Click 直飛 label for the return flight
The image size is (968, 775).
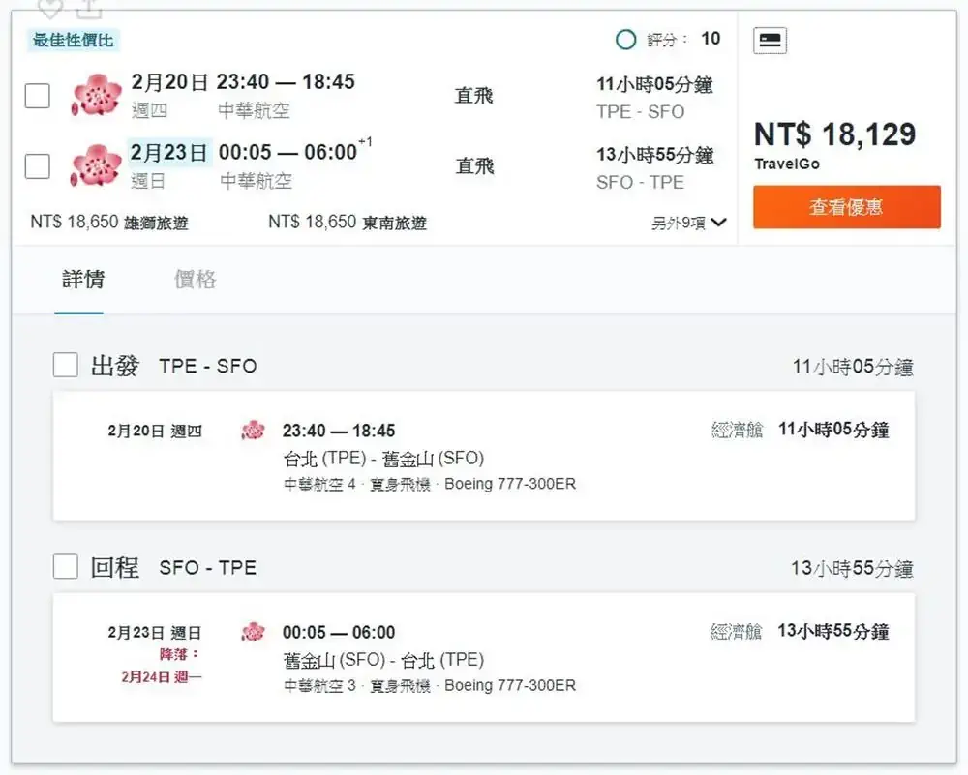tap(474, 166)
